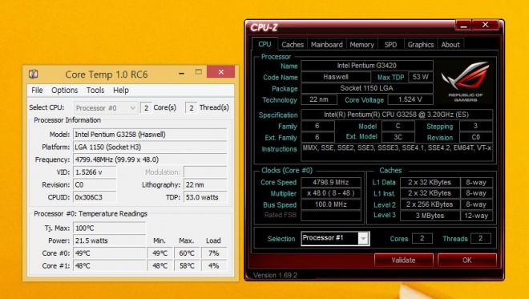529x299 pixels.
Task: Click the Code Name value Haswell
Action: pyautogui.click(x=335, y=77)
